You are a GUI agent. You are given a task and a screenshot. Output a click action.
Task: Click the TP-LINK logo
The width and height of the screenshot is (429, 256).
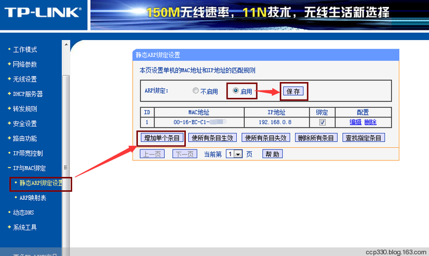pyautogui.click(x=43, y=13)
